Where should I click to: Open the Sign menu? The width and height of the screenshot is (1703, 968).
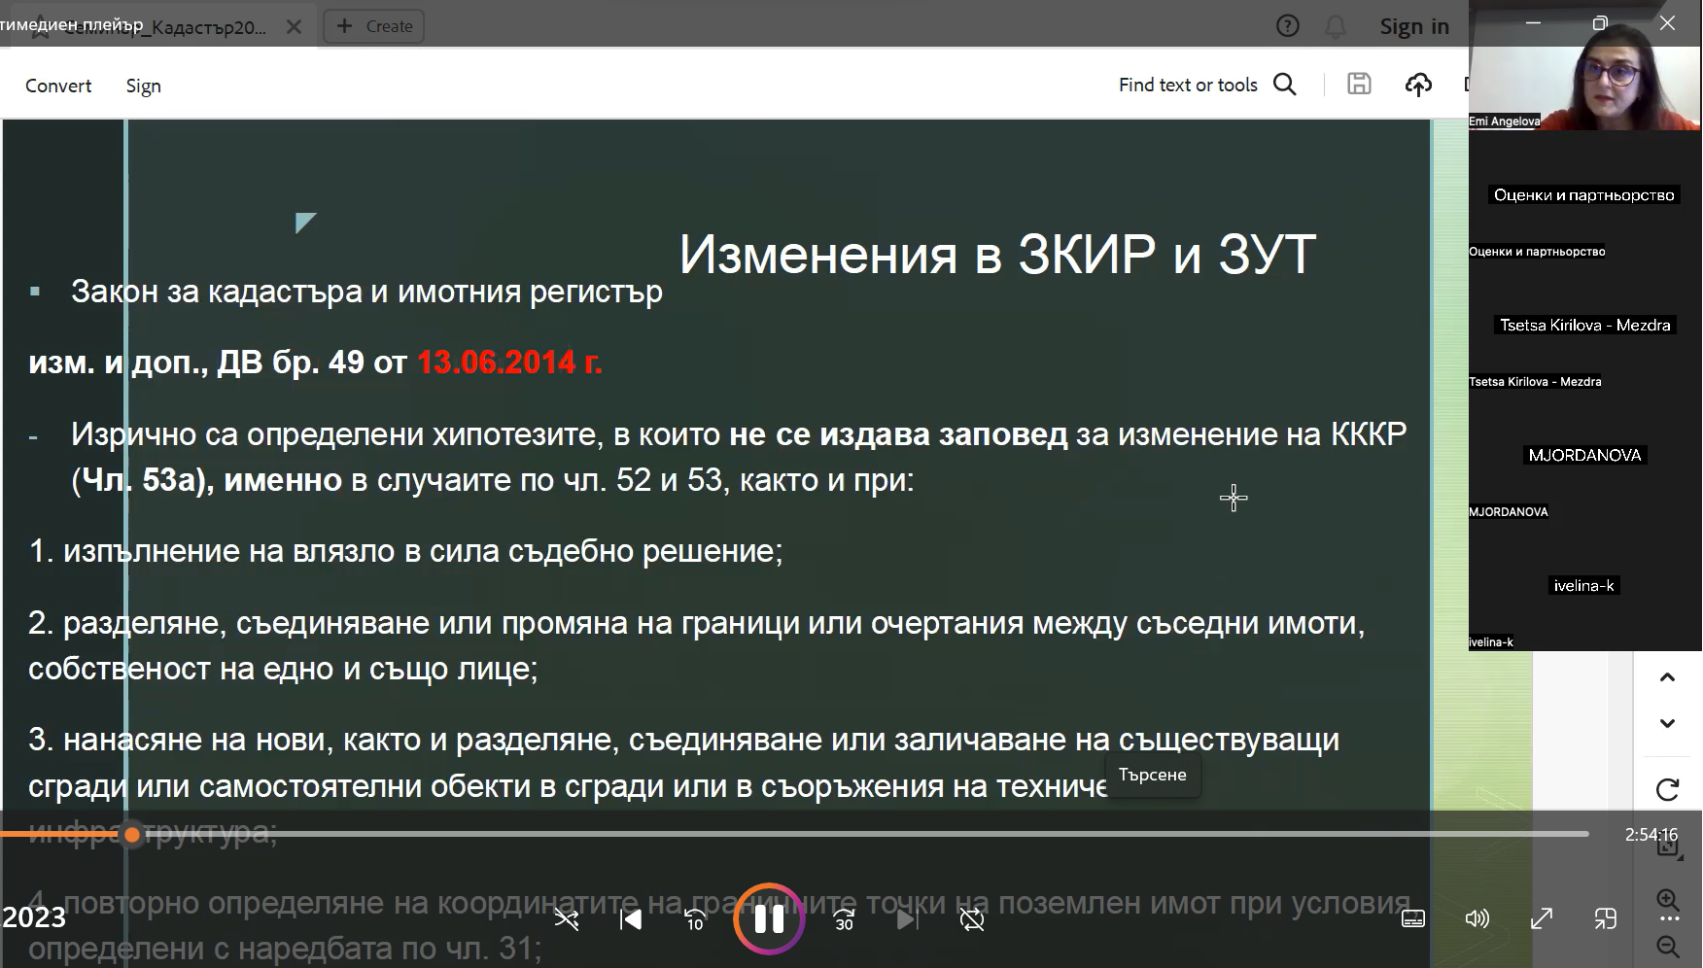coord(143,86)
